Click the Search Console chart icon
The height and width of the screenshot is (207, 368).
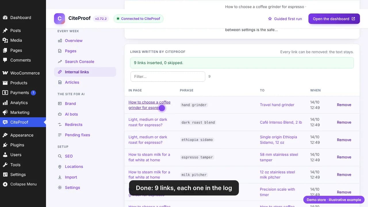coord(60,62)
